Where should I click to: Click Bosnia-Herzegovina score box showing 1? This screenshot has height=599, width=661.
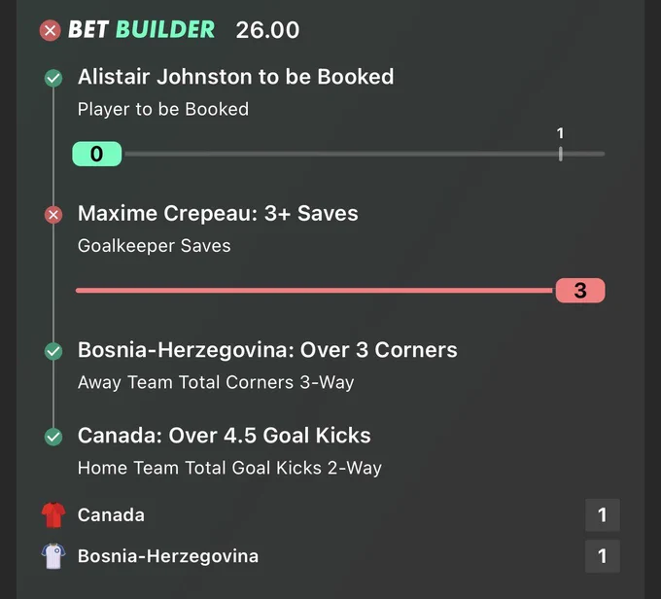(x=603, y=556)
